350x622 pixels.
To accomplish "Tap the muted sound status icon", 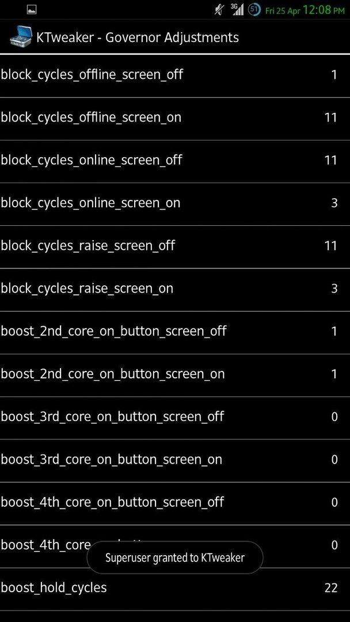I will coord(219,10).
